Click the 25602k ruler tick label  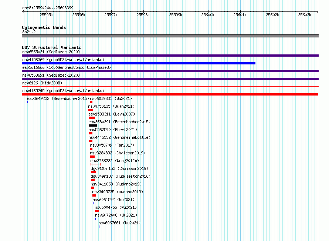[x=272, y=15]
